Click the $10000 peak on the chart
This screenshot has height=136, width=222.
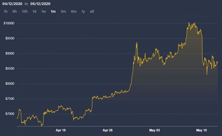(189, 22)
